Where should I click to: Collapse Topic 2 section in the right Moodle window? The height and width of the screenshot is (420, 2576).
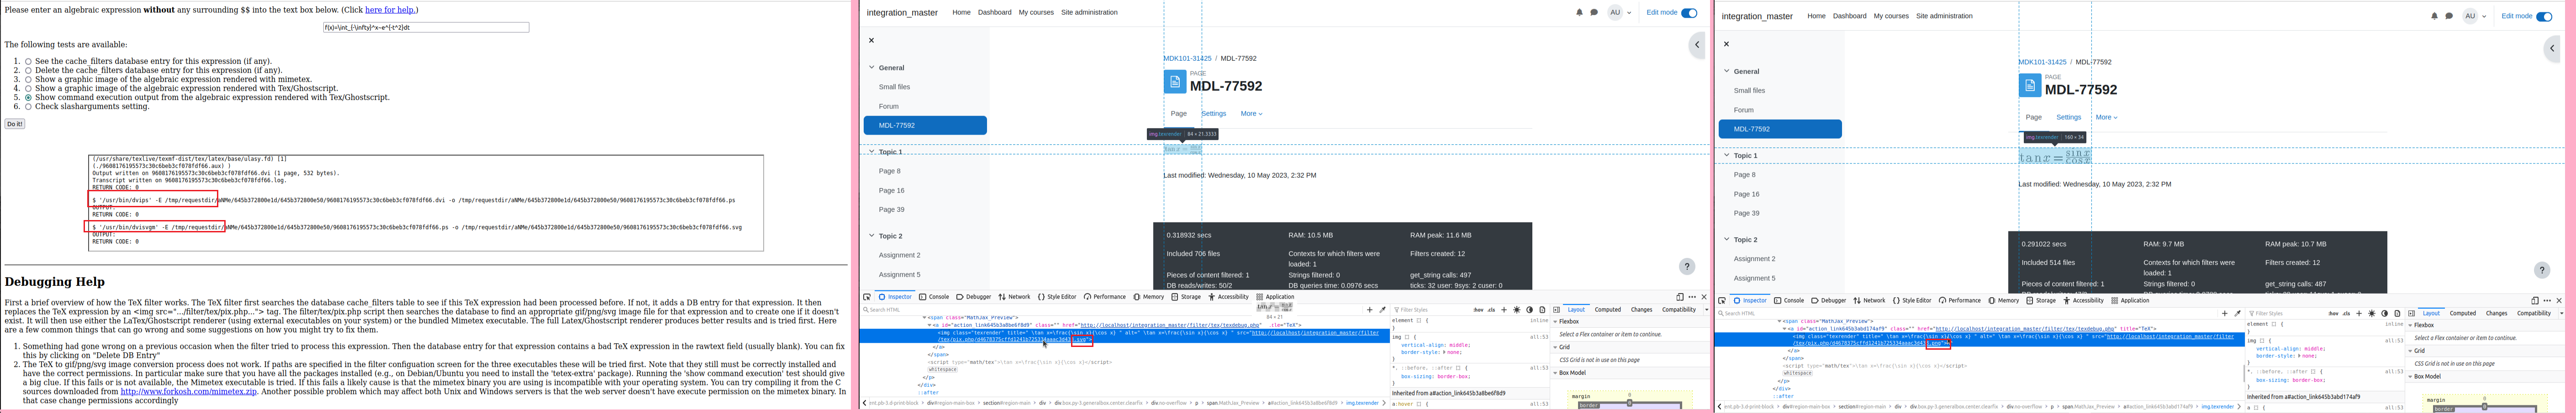(1726, 240)
